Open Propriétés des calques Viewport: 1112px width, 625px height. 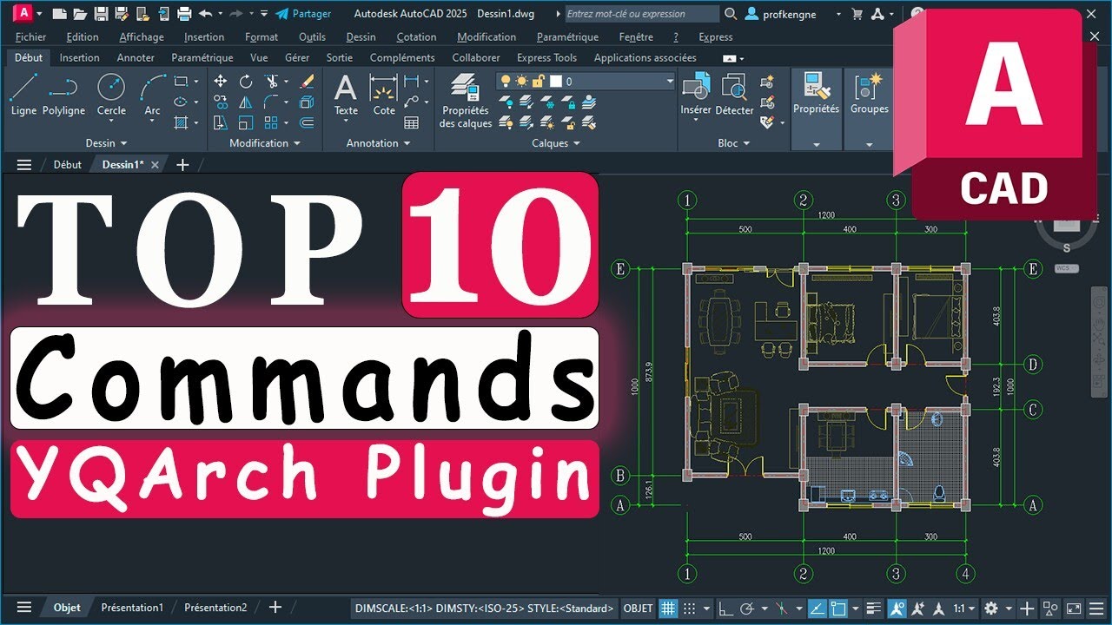pyautogui.click(x=465, y=101)
